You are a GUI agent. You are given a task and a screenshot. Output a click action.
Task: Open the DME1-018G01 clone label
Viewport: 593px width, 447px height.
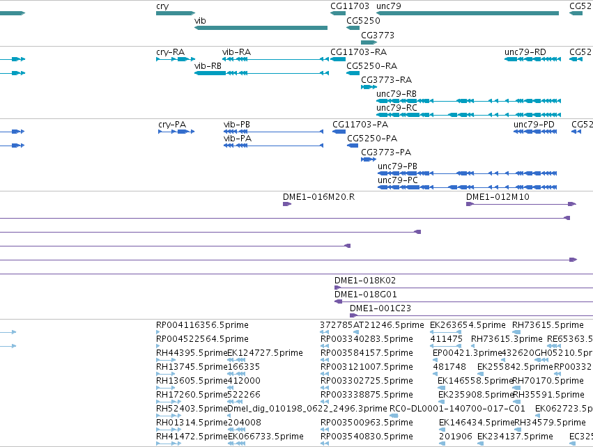coord(366,295)
